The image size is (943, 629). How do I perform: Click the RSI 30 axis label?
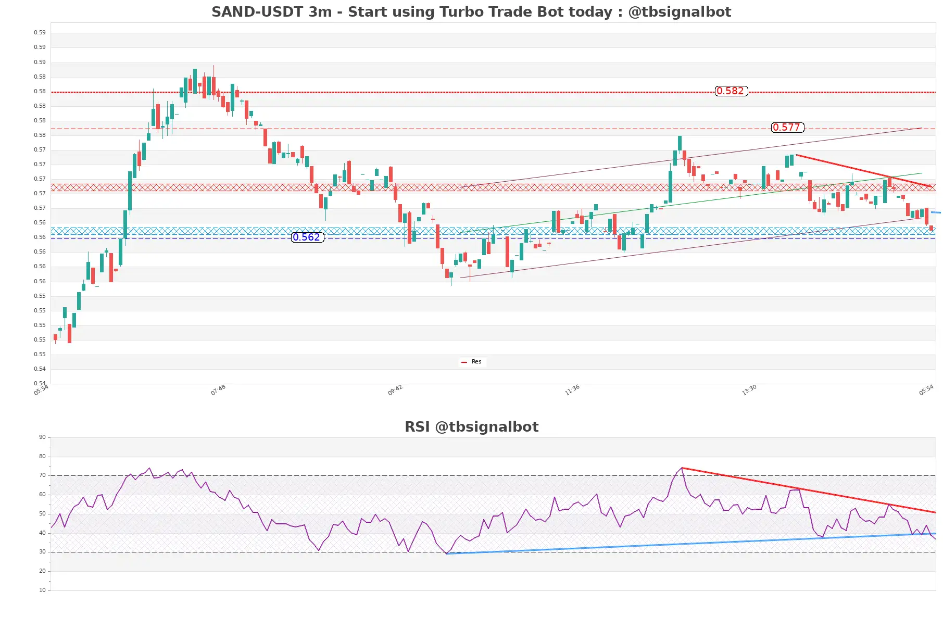42,552
